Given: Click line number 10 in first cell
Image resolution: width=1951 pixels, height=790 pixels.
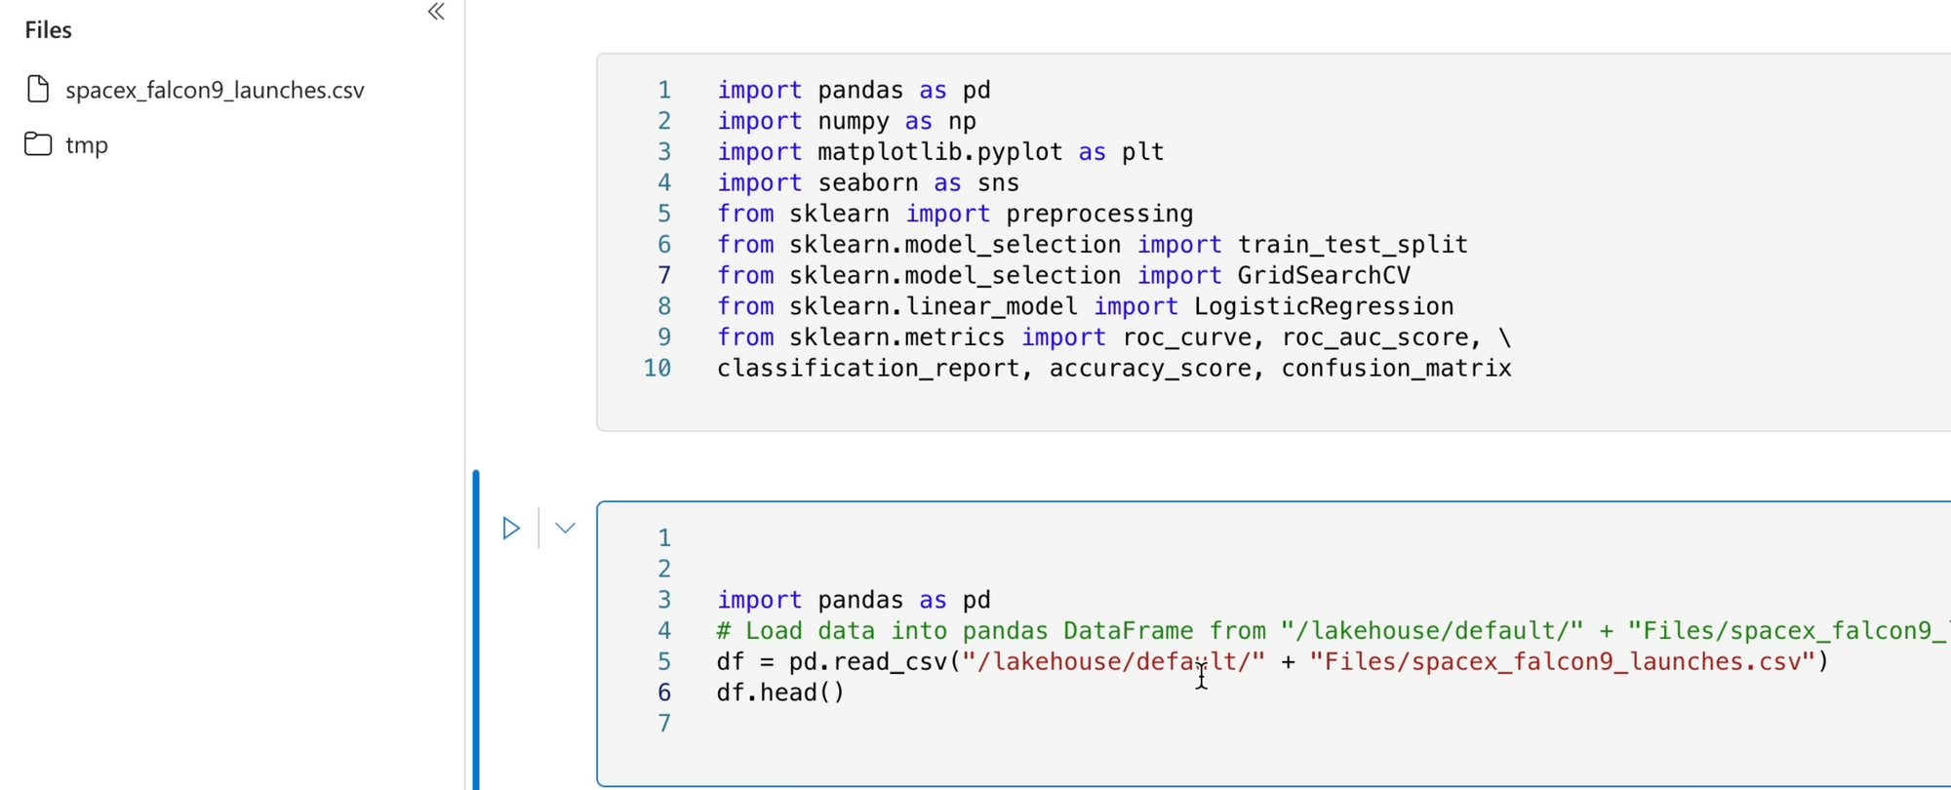Looking at the screenshot, I should click(657, 369).
